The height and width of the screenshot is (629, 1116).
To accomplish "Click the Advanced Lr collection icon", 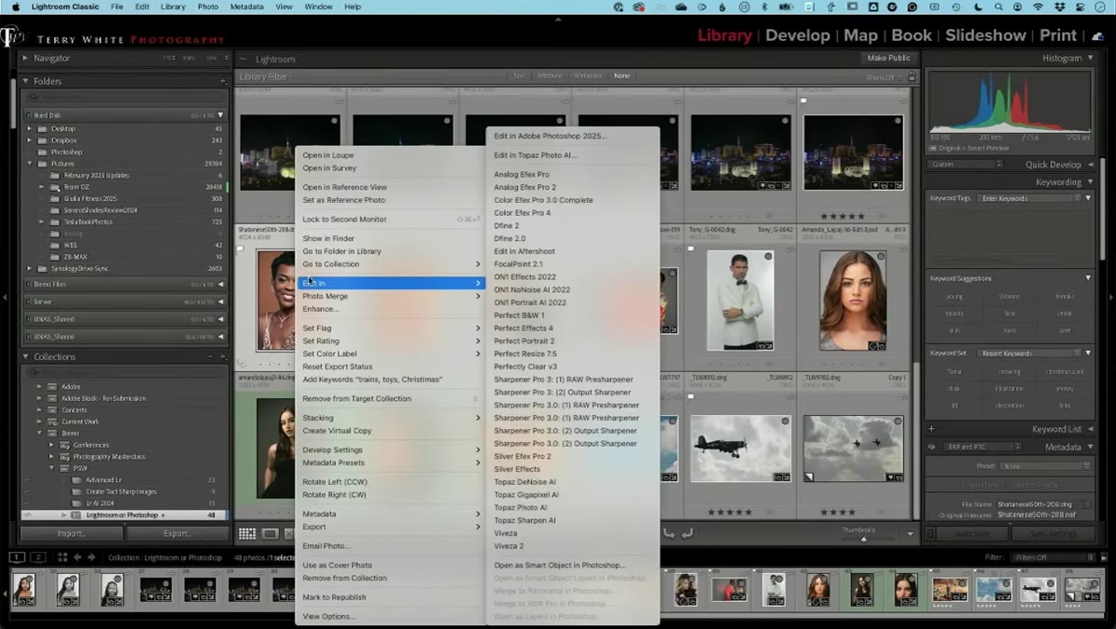I will pyautogui.click(x=76, y=480).
